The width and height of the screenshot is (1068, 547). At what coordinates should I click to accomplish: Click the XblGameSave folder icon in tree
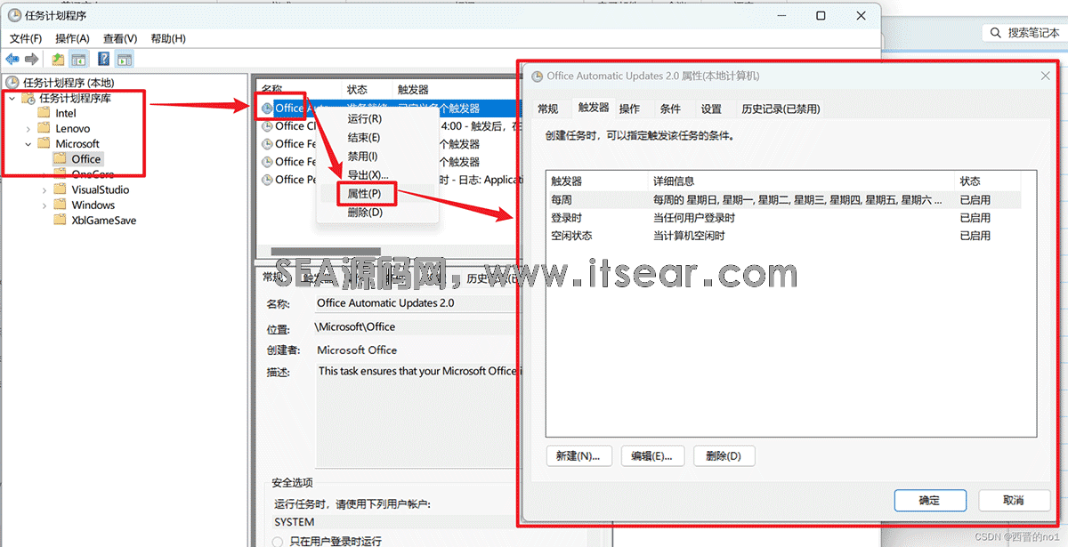coord(61,220)
